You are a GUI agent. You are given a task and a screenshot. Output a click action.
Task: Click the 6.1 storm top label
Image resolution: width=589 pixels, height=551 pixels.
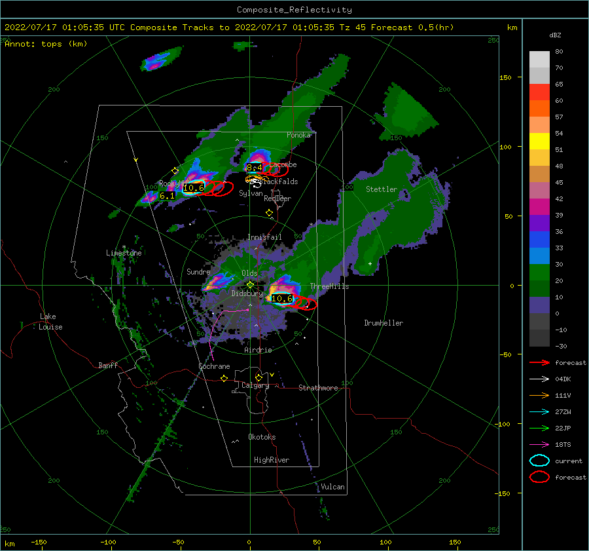(x=167, y=196)
